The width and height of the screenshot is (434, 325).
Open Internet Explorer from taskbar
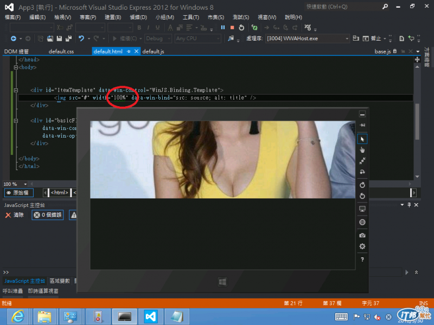17,316
